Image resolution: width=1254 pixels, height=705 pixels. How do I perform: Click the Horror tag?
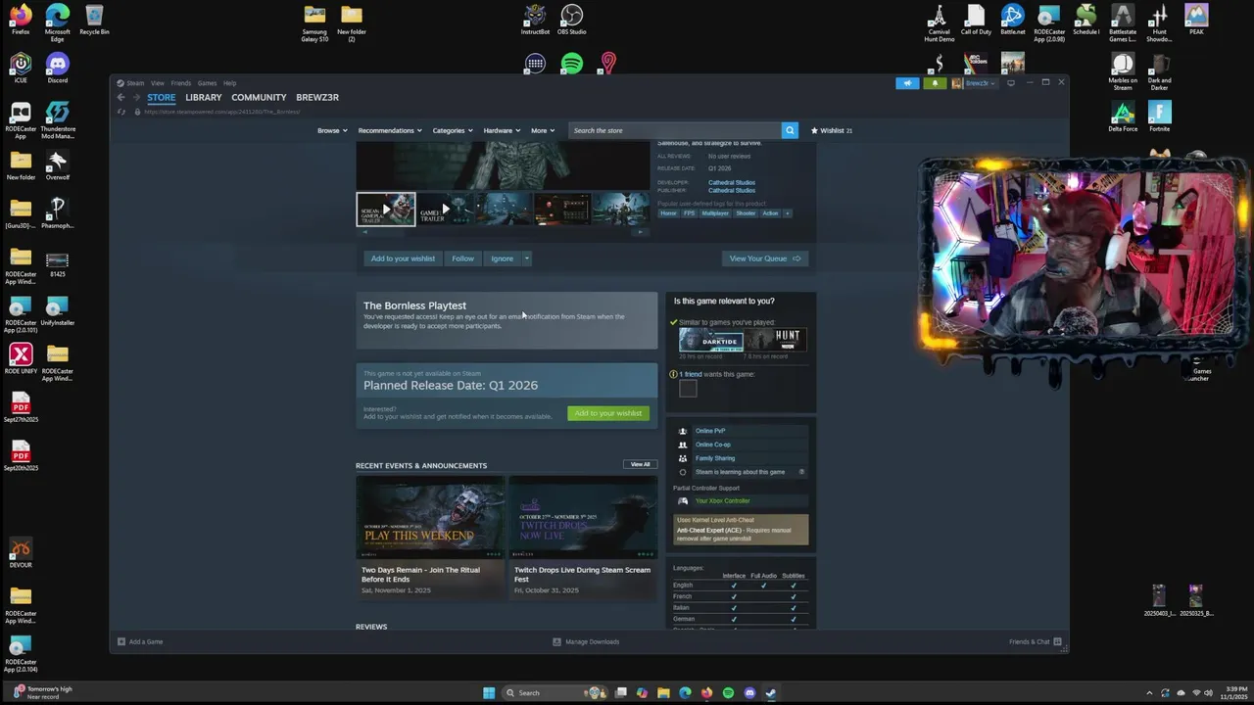(668, 213)
